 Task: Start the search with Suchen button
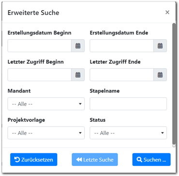(x=151, y=160)
